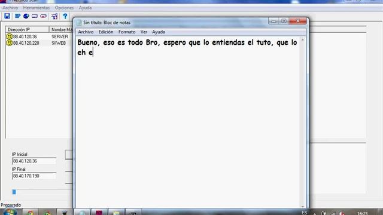
Task: Click the SIIWEB machine name cell
Action: coord(59,43)
